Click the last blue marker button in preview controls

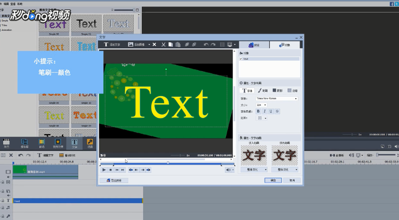click(x=148, y=169)
